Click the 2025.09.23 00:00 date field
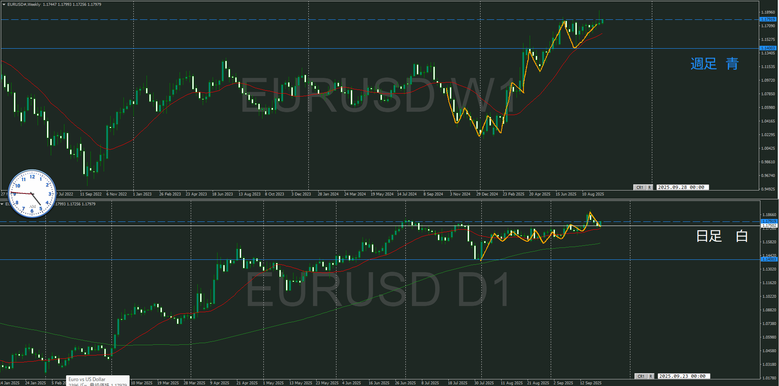Image resolution: width=779 pixels, height=386 pixels. 682,376
